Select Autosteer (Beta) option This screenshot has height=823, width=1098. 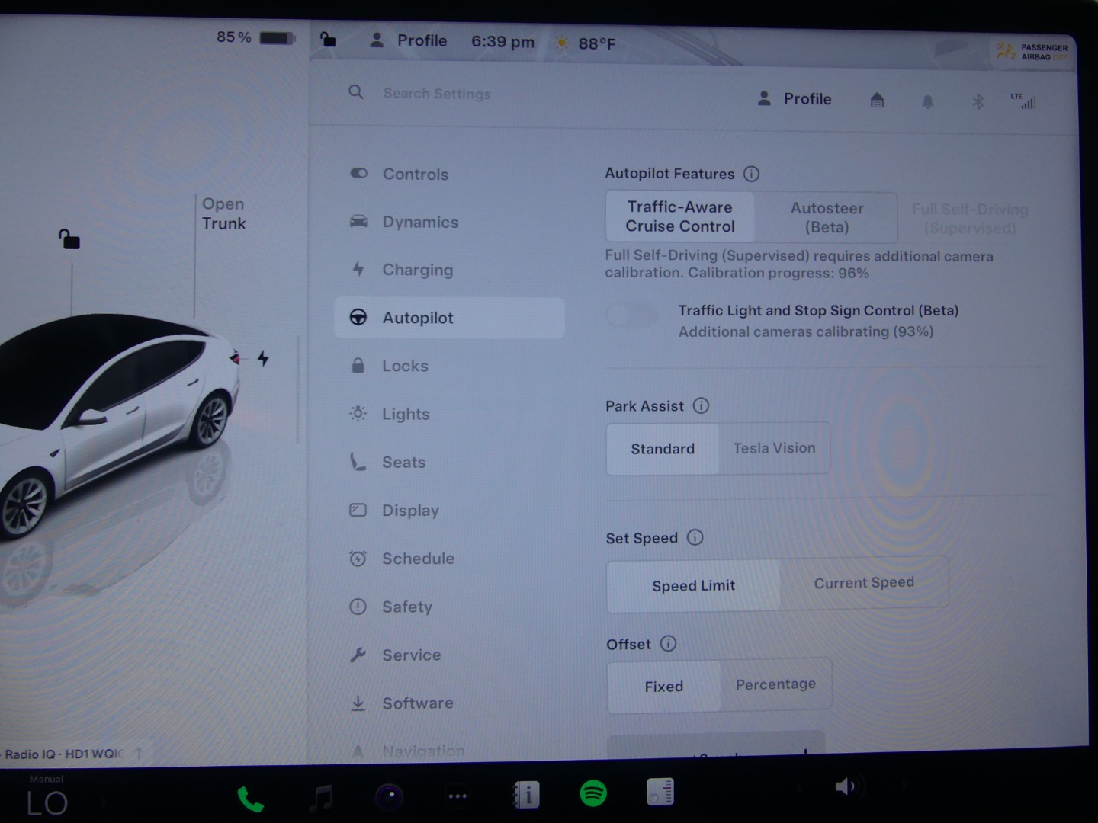(827, 217)
